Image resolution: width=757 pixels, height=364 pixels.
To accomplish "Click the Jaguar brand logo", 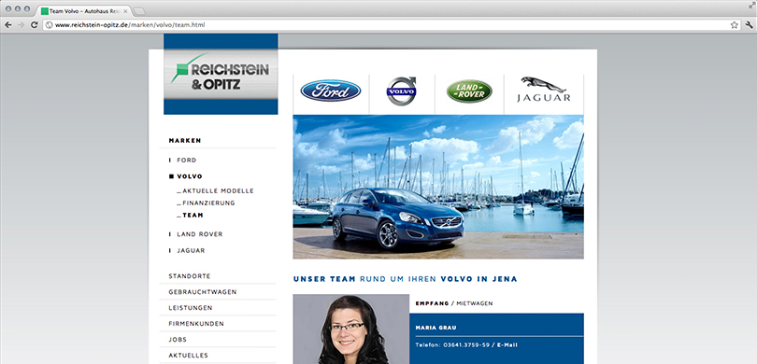I will (x=544, y=90).
